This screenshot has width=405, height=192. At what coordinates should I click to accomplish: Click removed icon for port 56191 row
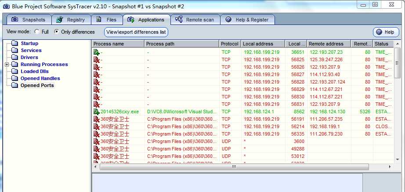pyautogui.click(x=97, y=119)
